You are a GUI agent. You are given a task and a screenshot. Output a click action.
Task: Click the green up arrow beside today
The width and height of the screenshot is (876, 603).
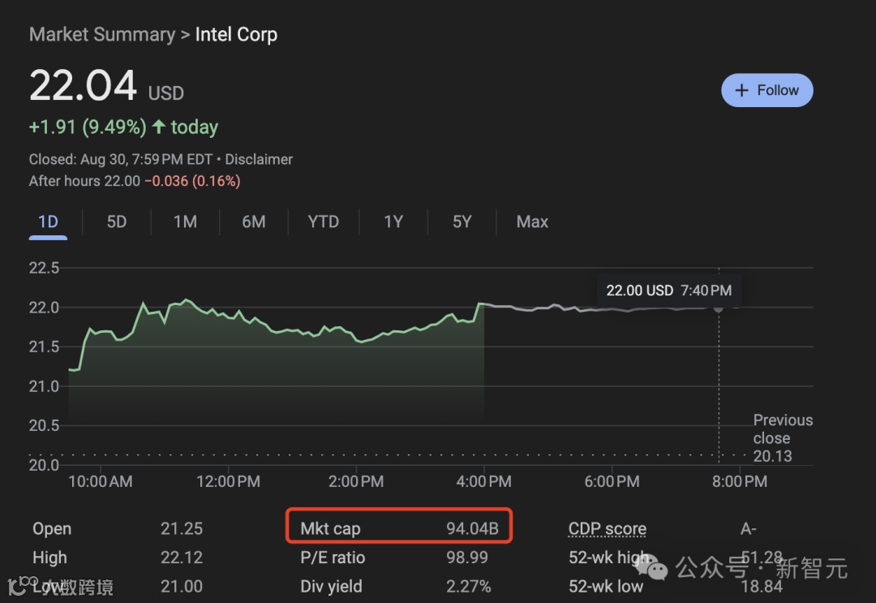pos(159,127)
